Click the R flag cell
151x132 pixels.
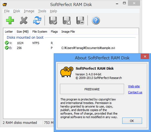point(52,43)
